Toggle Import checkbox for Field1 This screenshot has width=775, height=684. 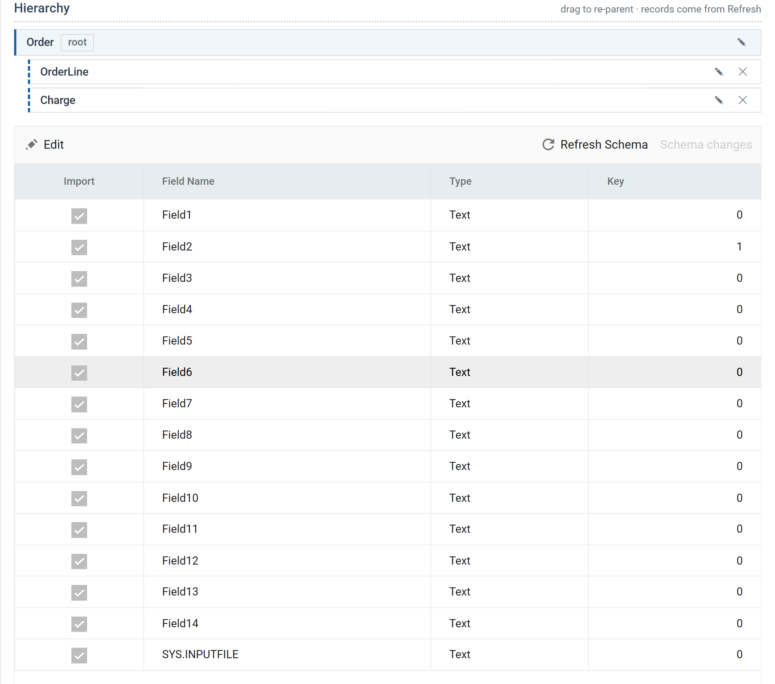coord(79,216)
